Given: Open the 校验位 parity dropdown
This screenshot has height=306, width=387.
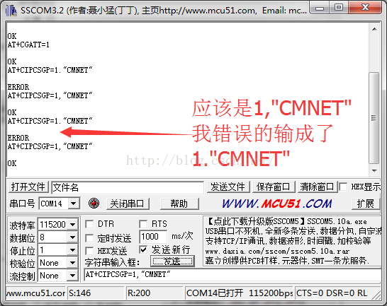Looking at the screenshot, I should (72, 263).
